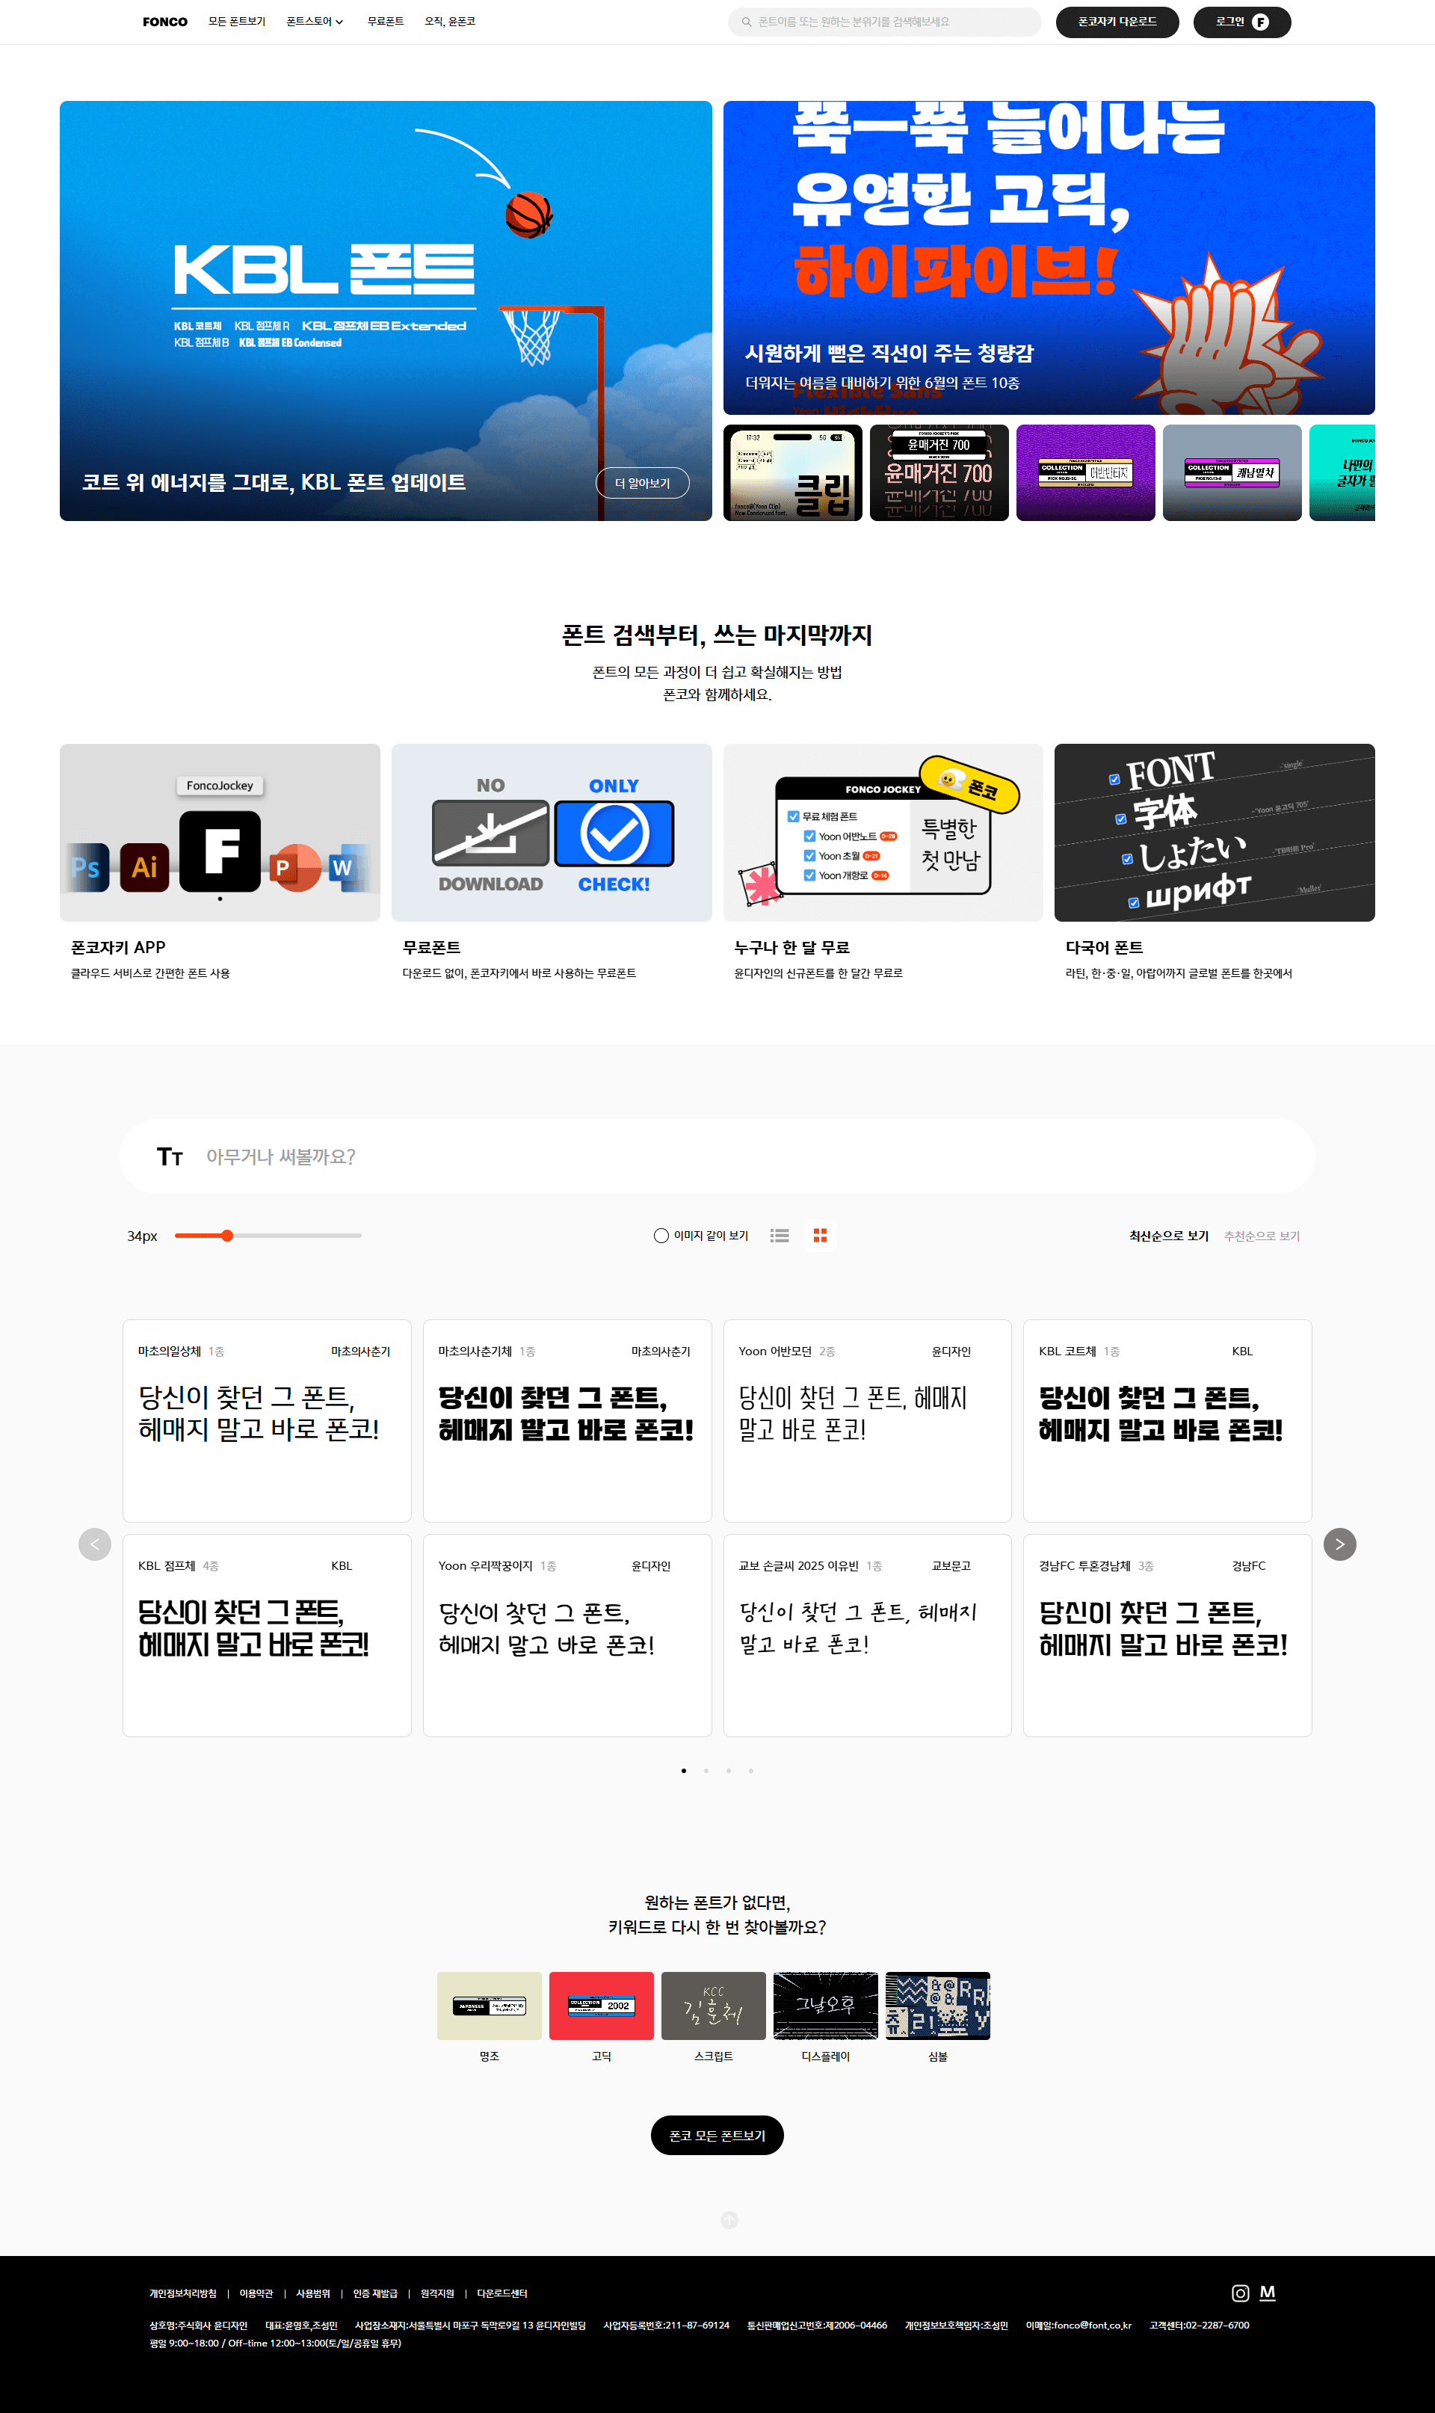Choose the 명조 keyword thumbnail

click(490, 2005)
